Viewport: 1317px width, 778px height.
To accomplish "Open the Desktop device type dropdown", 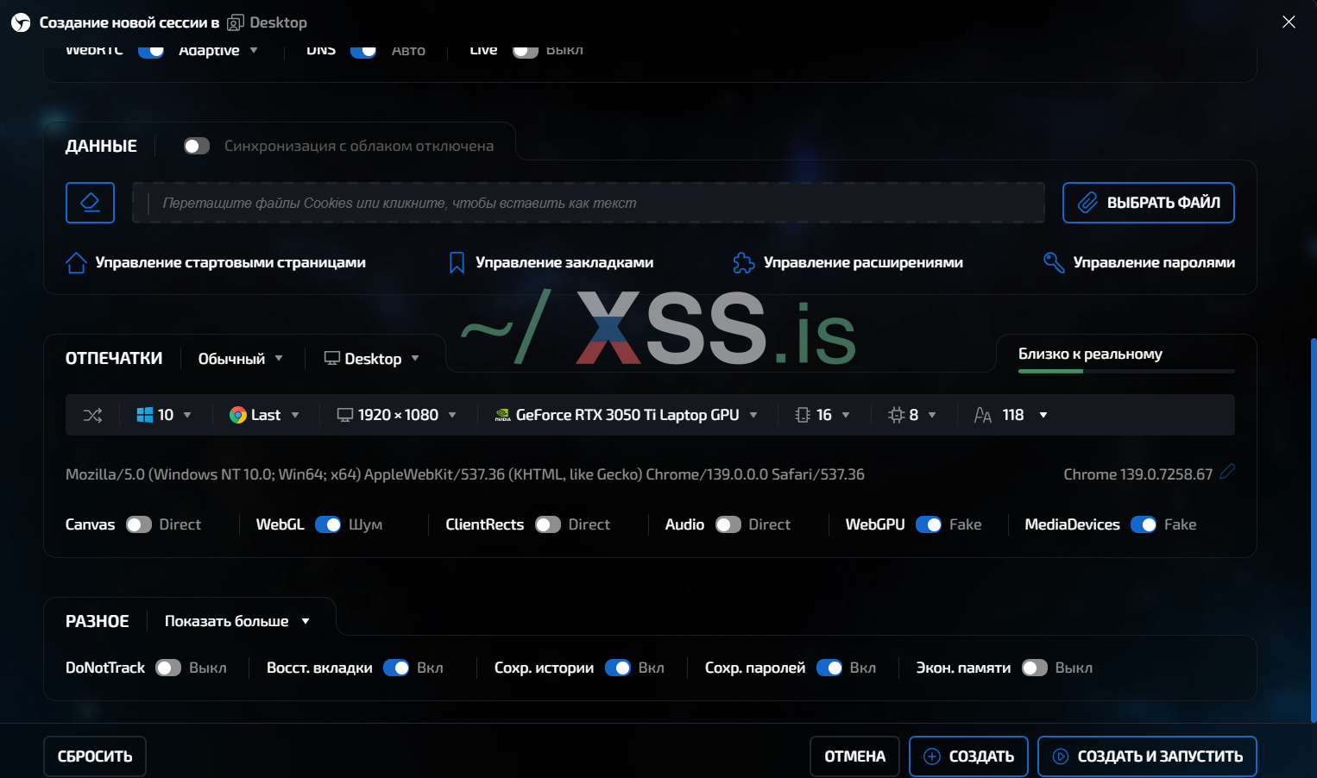I will click(x=372, y=359).
